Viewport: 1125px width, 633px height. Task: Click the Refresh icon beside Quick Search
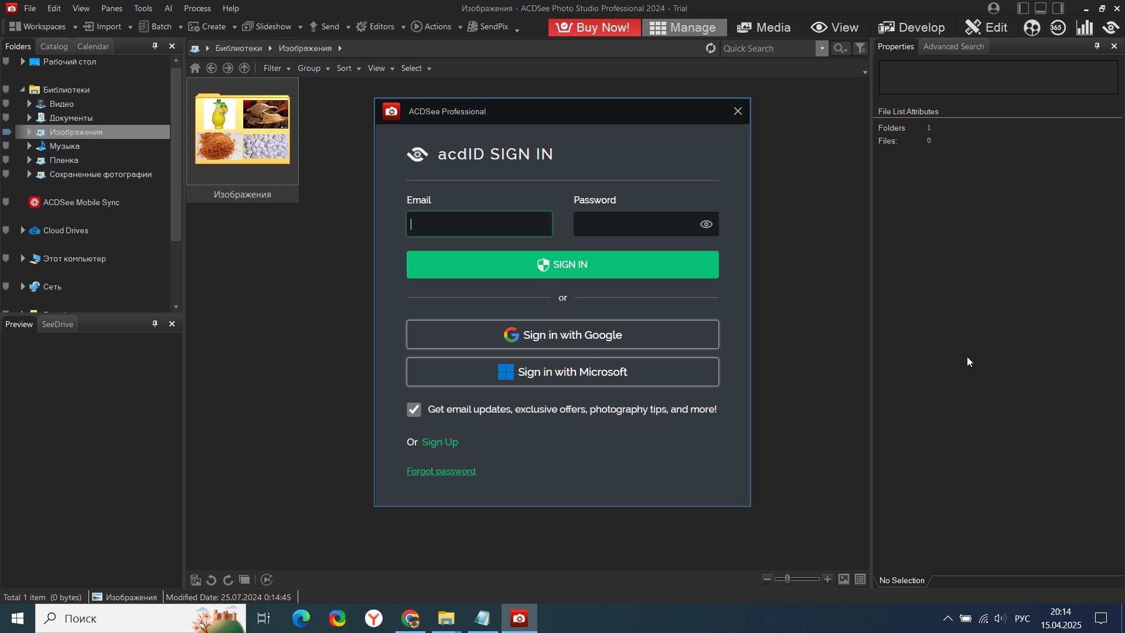coord(711,49)
